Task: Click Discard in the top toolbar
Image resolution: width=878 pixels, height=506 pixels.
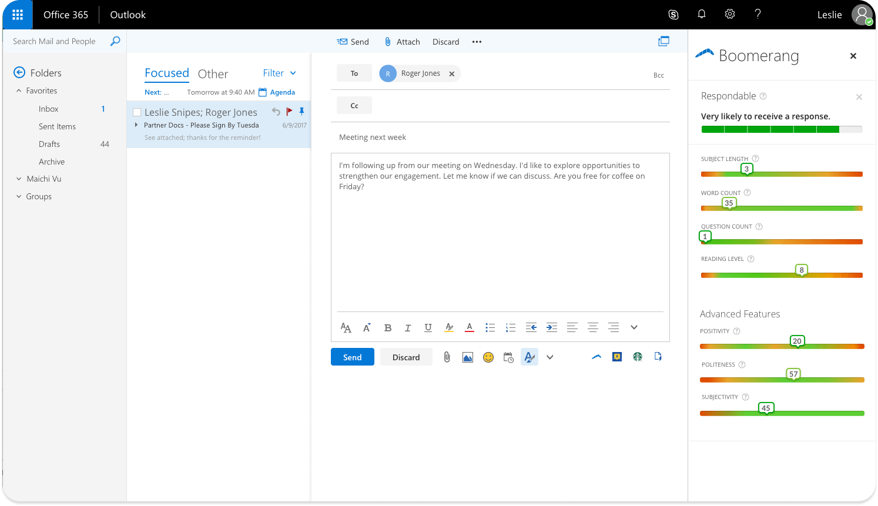Action: tap(446, 42)
